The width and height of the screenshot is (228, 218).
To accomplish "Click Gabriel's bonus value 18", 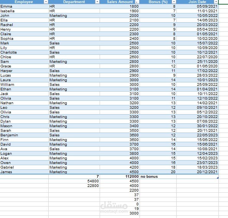I will (158, 167).
